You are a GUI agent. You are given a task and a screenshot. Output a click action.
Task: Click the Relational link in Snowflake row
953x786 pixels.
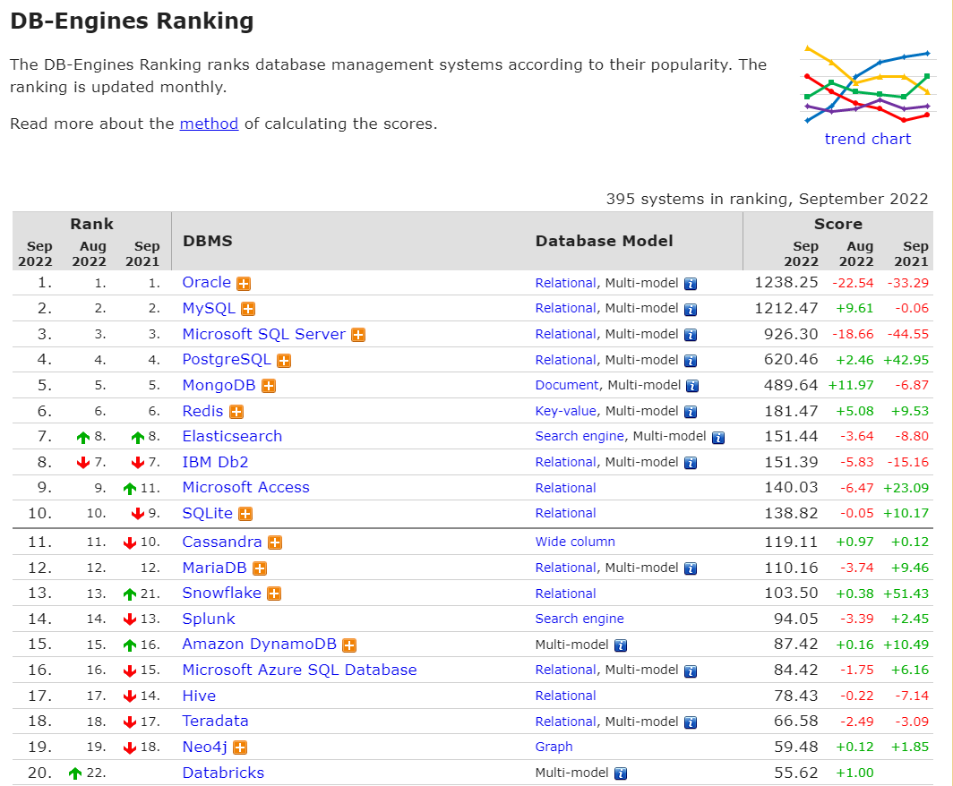click(565, 594)
